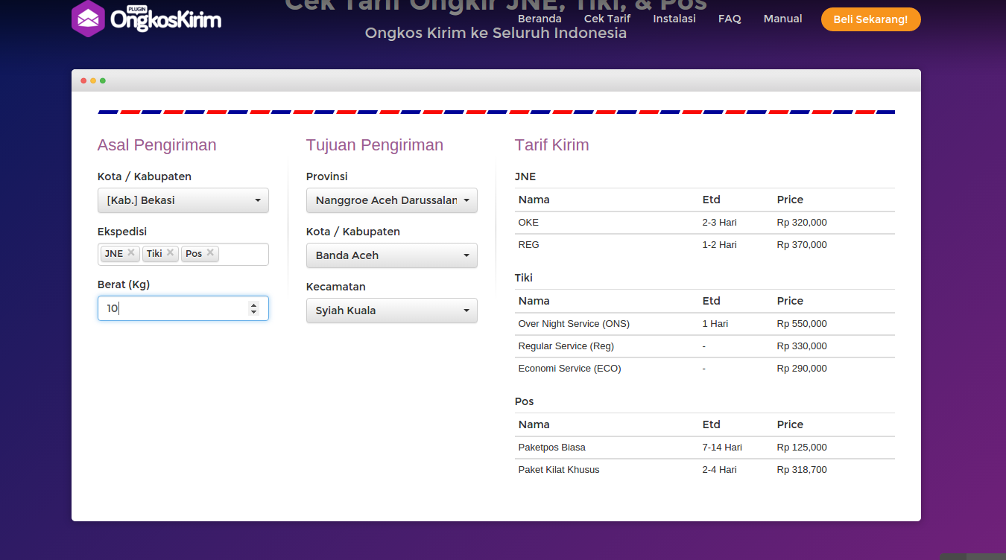Click the Paketpos Biasa row
The image size is (1006, 560).
click(x=705, y=448)
